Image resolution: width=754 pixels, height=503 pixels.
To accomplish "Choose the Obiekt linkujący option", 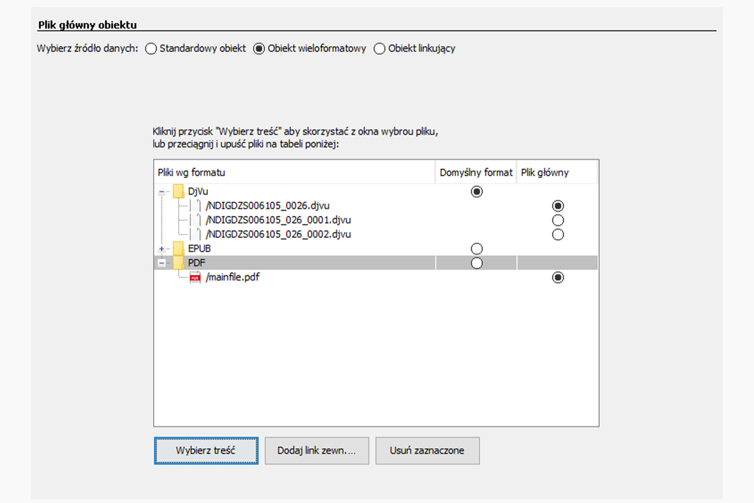I will (x=379, y=49).
